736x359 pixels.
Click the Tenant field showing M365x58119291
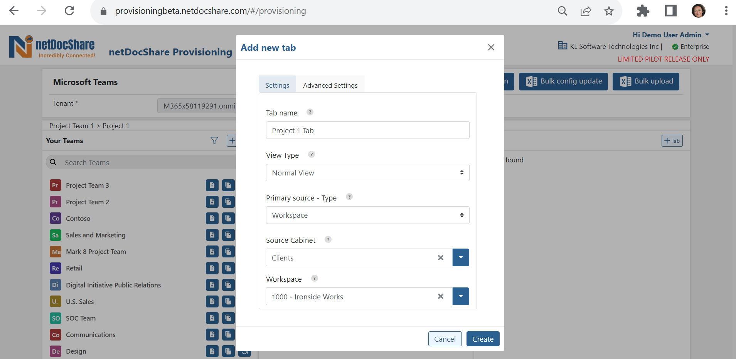point(197,105)
